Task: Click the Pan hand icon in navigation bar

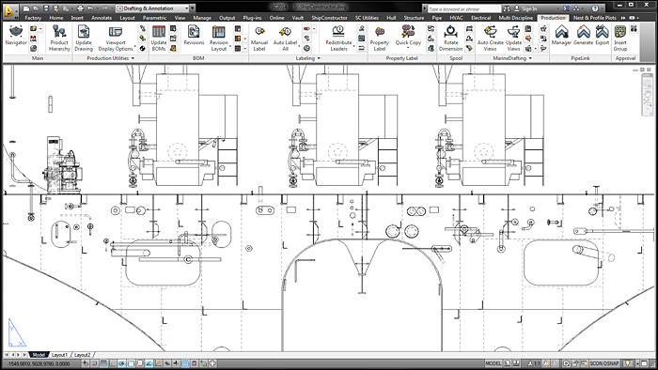Action: (x=648, y=94)
